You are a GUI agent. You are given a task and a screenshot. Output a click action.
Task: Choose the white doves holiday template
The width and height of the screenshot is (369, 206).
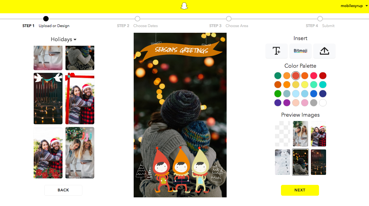point(48,99)
